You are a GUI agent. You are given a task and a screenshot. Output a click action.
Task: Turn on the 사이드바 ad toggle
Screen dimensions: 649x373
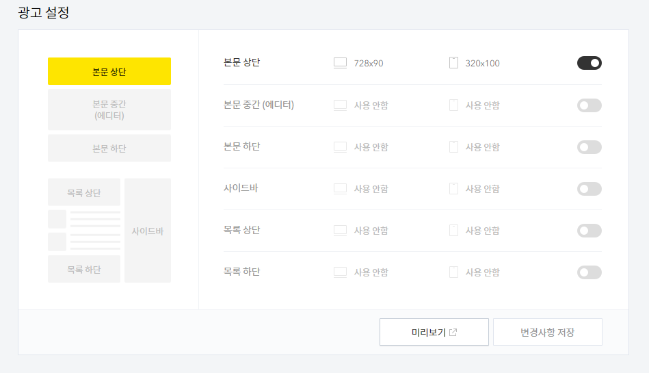click(x=590, y=189)
